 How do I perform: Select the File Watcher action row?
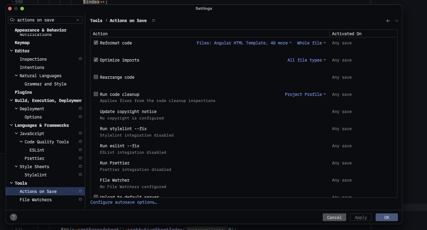(x=244, y=183)
